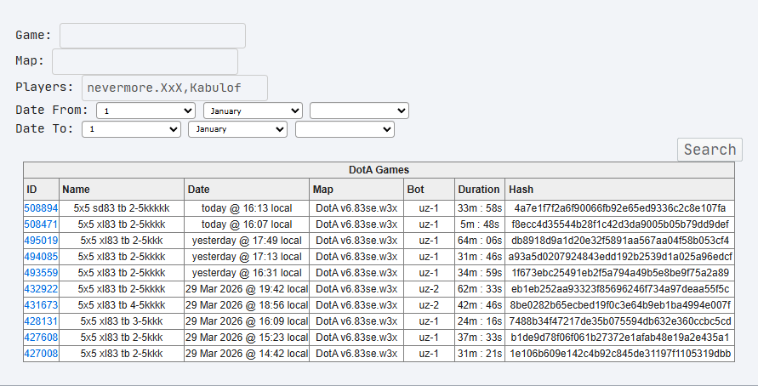The width and height of the screenshot is (758, 386).
Task: Focus the Game input field
Action: coord(152,36)
